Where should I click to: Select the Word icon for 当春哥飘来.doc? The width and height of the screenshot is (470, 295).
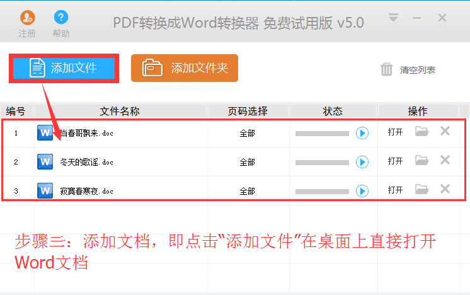45,133
